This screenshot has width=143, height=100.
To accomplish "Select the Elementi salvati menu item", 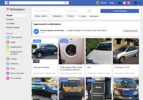I will [x=13, y=27].
